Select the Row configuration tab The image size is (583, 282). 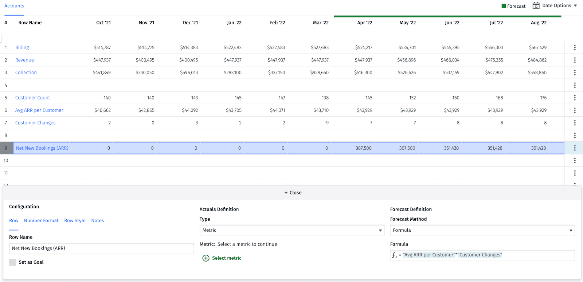coord(14,221)
